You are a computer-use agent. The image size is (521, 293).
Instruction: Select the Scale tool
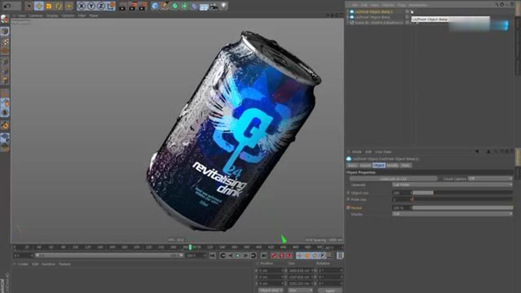tap(49, 6)
